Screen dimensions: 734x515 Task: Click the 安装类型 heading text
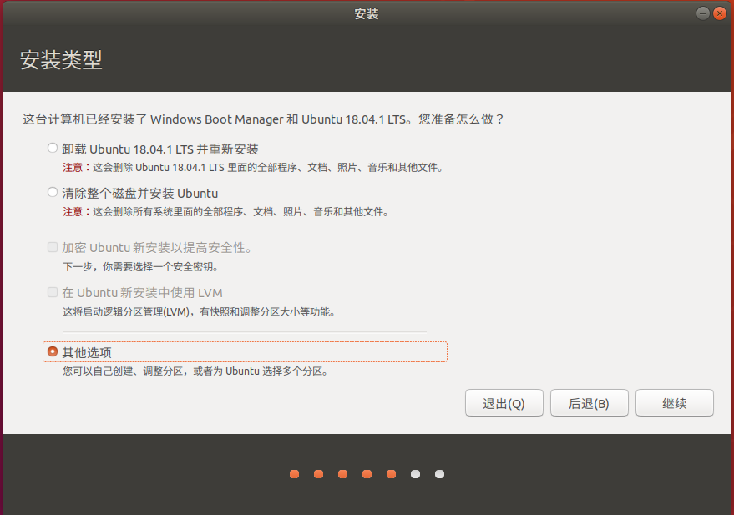(x=61, y=60)
